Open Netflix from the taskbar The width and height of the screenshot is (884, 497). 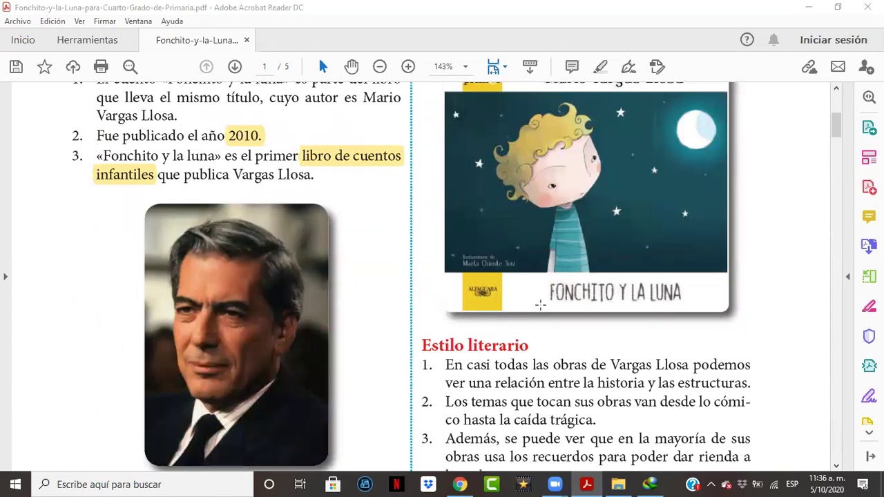pyautogui.click(x=396, y=484)
